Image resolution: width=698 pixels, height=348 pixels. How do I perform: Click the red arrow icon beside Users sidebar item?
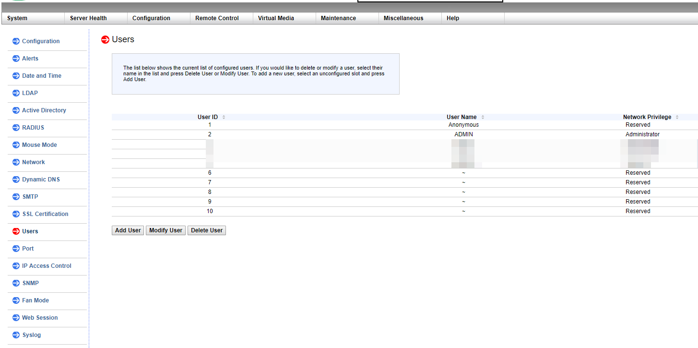(16, 231)
